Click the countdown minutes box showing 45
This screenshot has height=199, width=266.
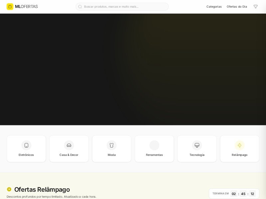(x=243, y=194)
